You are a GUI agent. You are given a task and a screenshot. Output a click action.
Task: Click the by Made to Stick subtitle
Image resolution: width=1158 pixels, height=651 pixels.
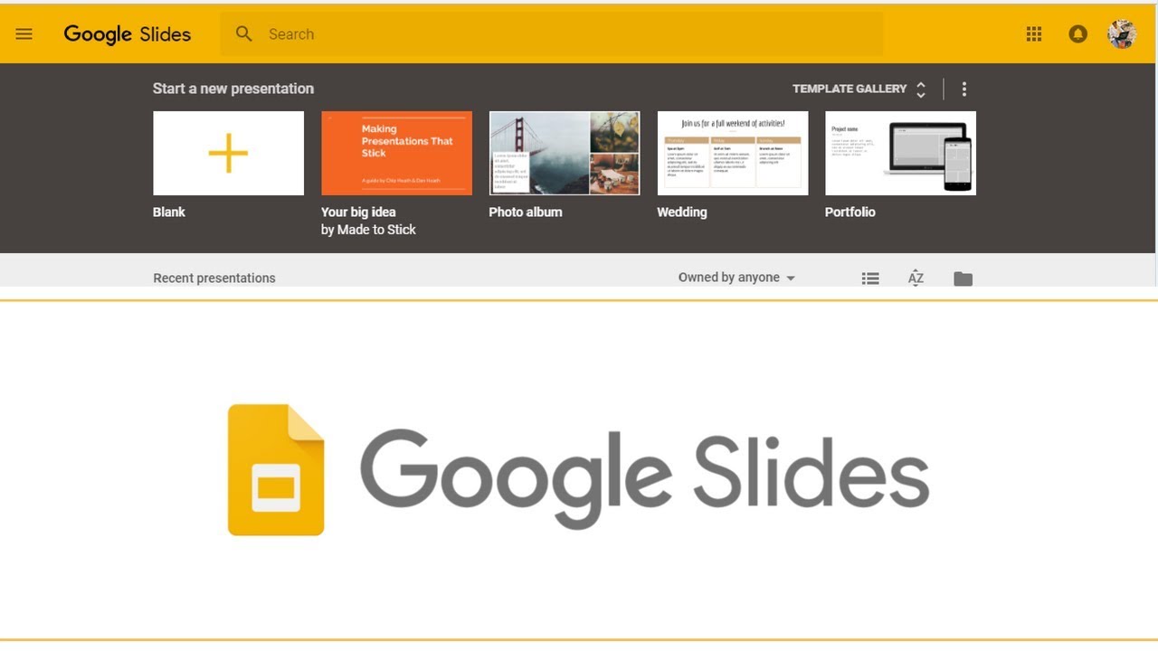[368, 230]
